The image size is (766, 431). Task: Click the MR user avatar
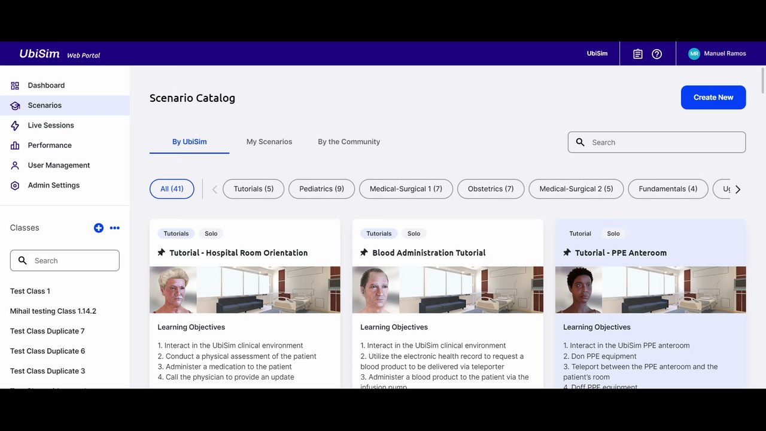coord(694,54)
